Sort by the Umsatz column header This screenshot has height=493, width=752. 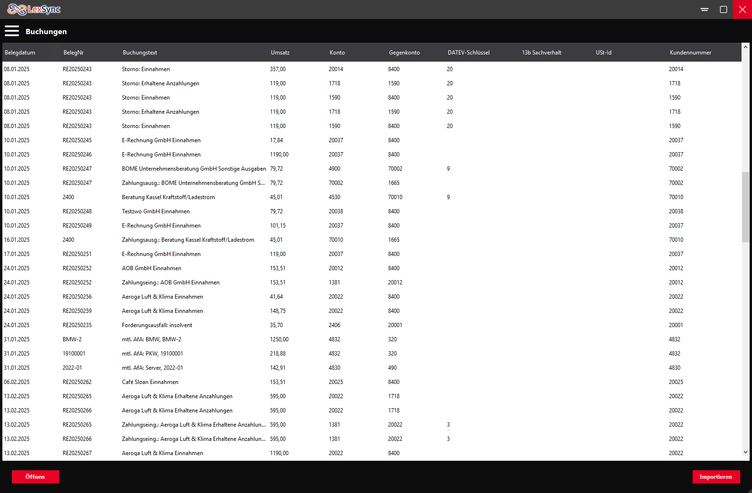click(280, 53)
